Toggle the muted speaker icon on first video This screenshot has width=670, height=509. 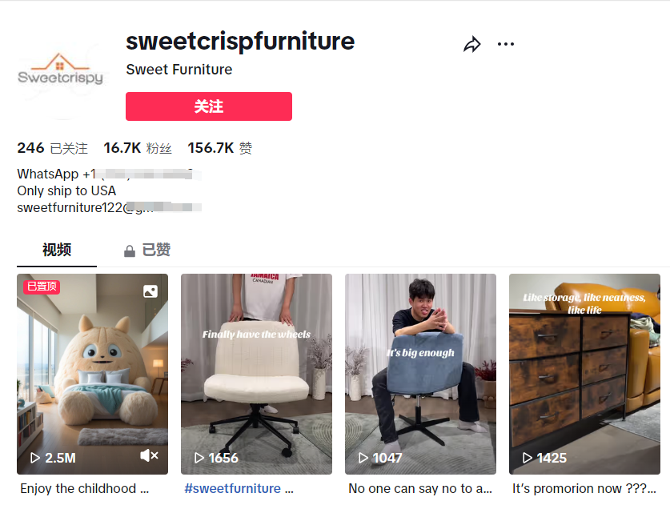(149, 455)
